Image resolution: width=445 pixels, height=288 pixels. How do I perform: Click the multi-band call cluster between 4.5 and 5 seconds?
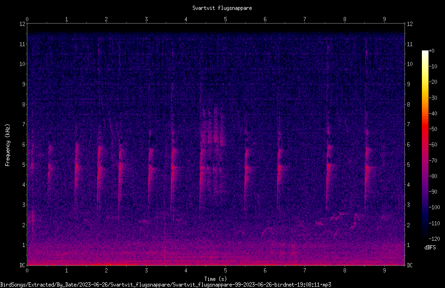[x=214, y=126]
